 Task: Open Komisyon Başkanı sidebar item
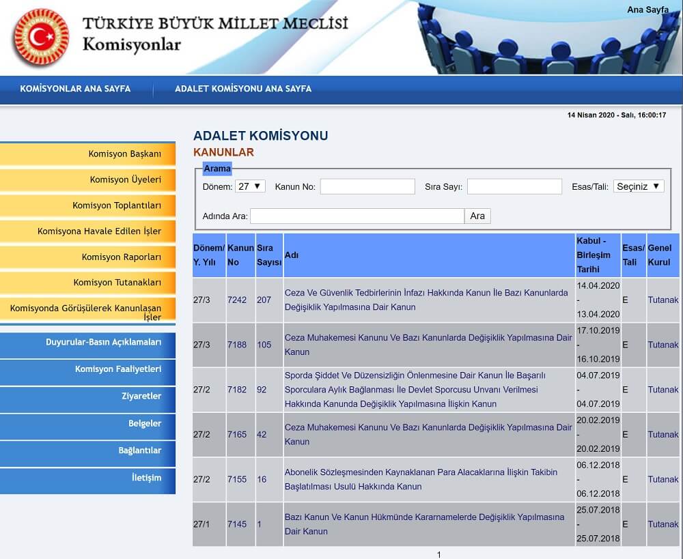[124, 154]
